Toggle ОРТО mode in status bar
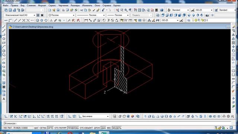 pos(51,128)
